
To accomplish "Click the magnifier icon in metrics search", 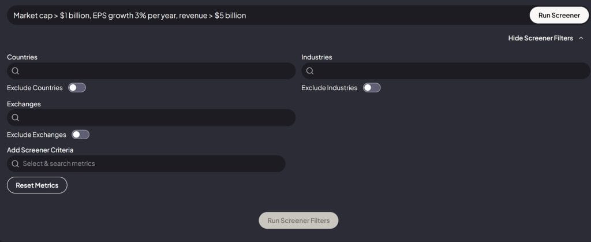I will (16, 163).
